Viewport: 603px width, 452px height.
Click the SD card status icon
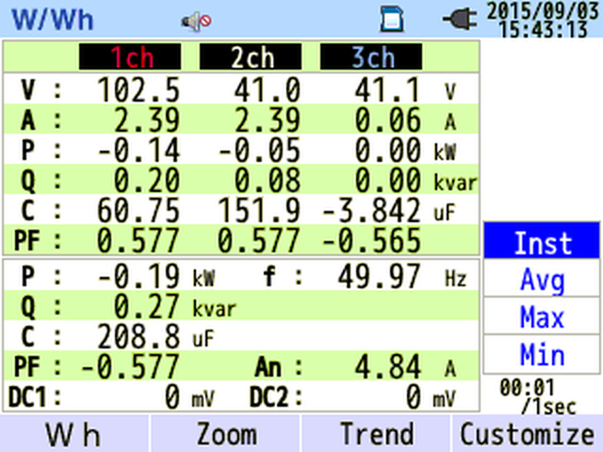pos(392,19)
